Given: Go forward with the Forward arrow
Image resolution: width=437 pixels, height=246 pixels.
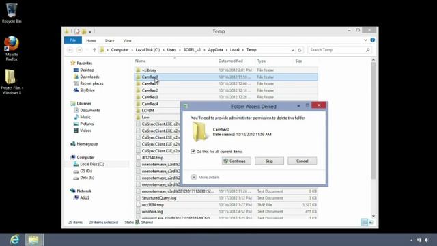Looking at the screenshot, I should click(x=79, y=50).
